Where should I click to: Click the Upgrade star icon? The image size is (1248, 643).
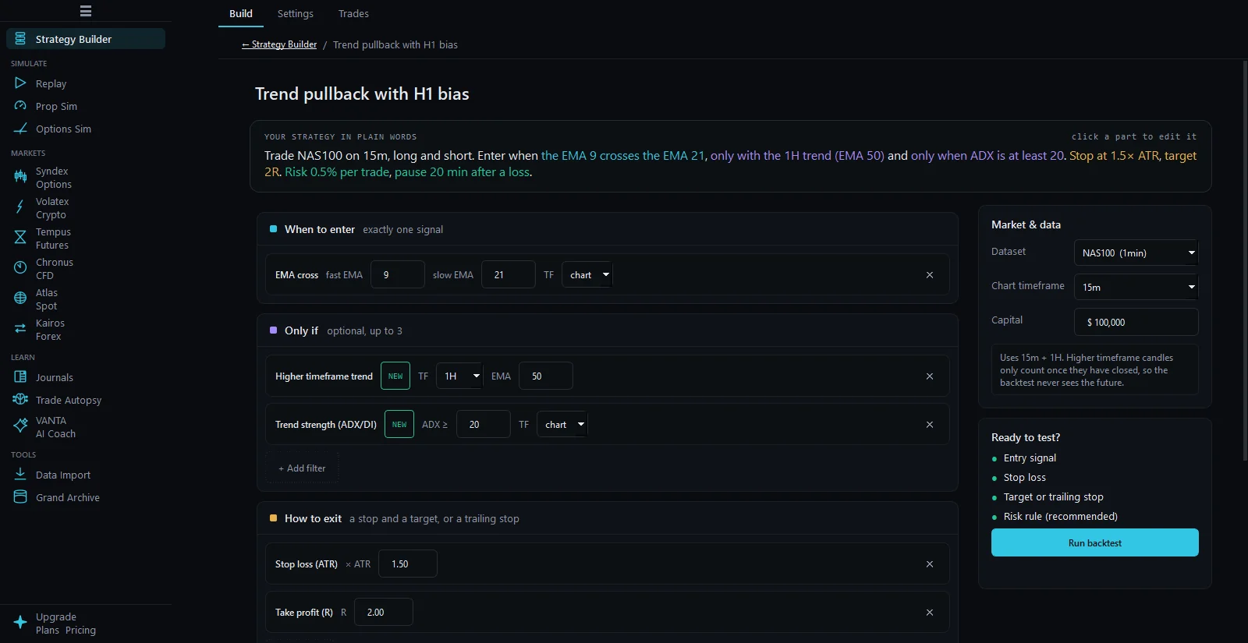(20, 623)
